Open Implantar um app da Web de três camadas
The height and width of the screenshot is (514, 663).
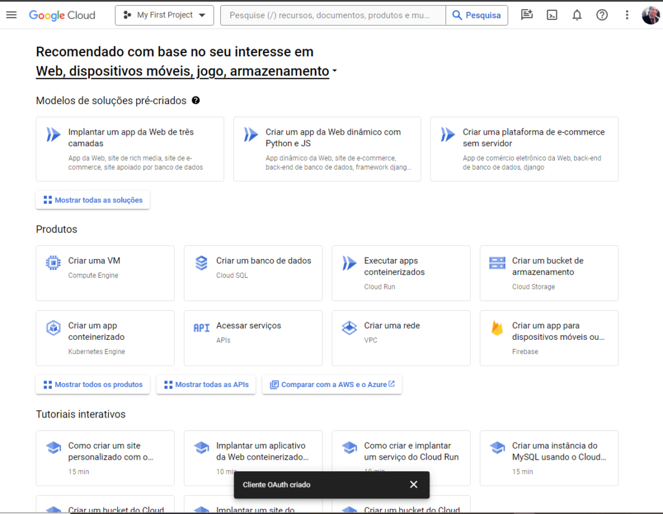[x=129, y=149]
